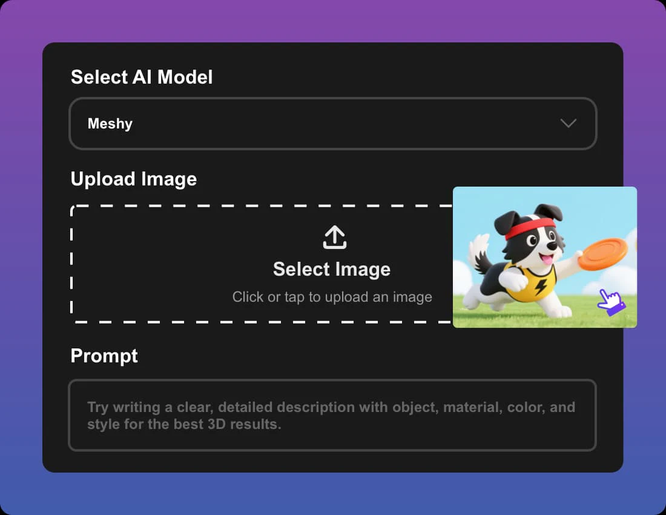The image size is (666, 515).
Task: Focus the Prompt description text field
Action: click(x=332, y=415)
